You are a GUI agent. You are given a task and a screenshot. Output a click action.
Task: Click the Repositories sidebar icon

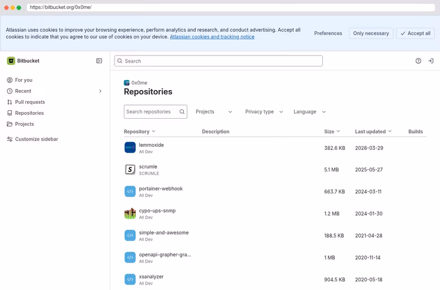(9, 113)
